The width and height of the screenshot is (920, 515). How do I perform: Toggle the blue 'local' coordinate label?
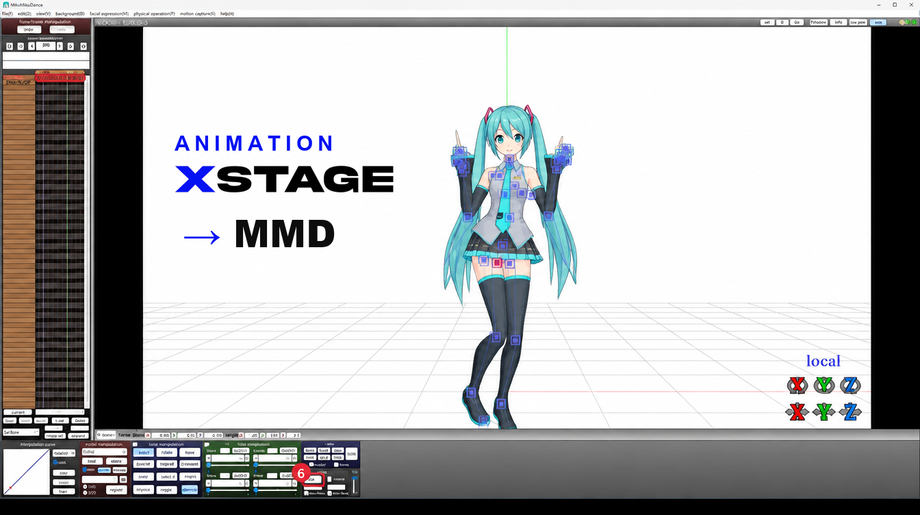coord(823,361)
